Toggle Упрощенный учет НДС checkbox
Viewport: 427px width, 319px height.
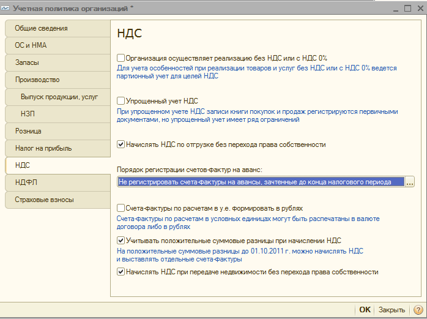(121, 101)
